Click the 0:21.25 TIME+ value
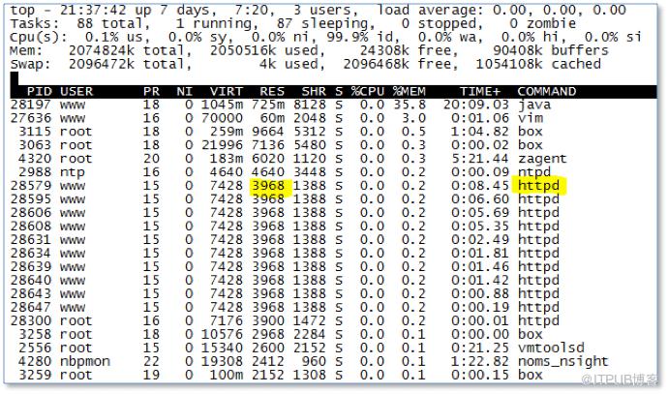Image resolution: width=668 pixels, height=394 pixels. [480, 348]
